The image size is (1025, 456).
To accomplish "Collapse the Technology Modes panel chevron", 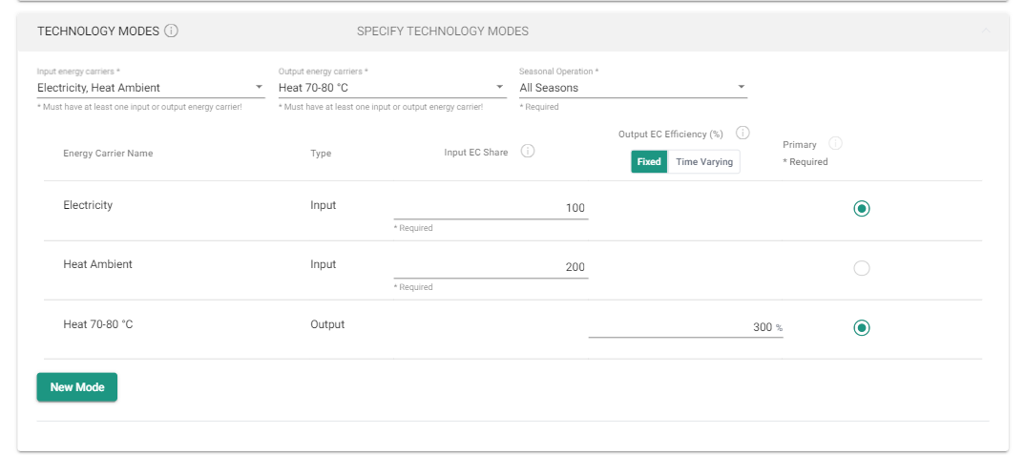I will pyautogui.click(x=986, y=31).
